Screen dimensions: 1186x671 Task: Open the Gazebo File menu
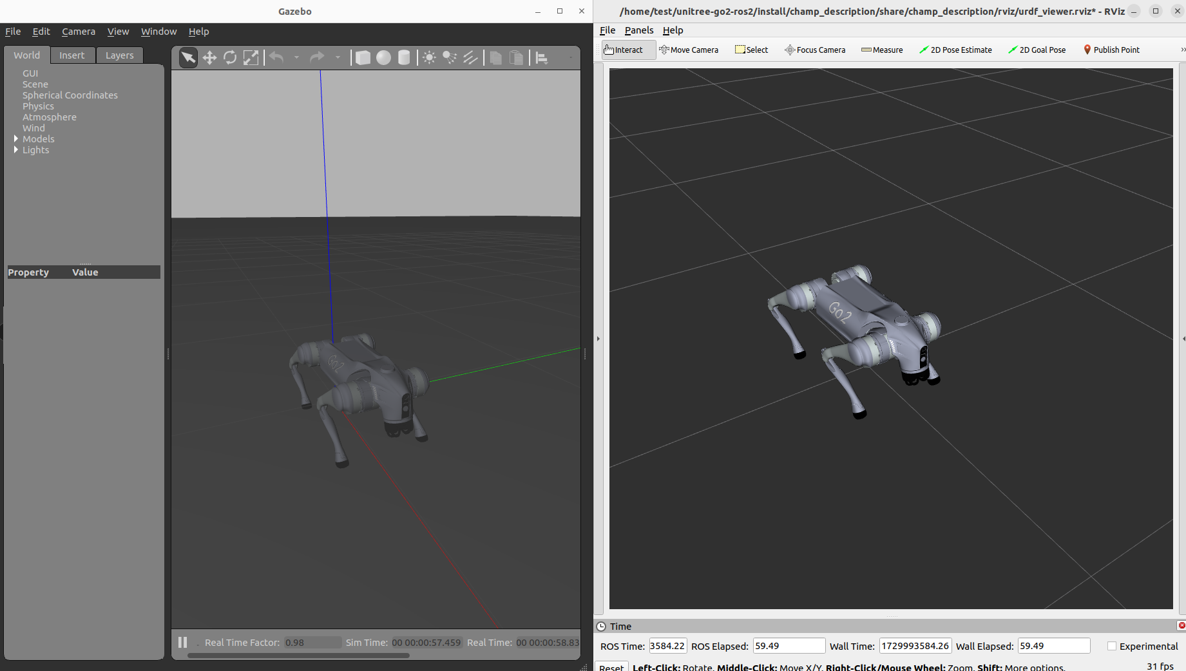point(13,32)
